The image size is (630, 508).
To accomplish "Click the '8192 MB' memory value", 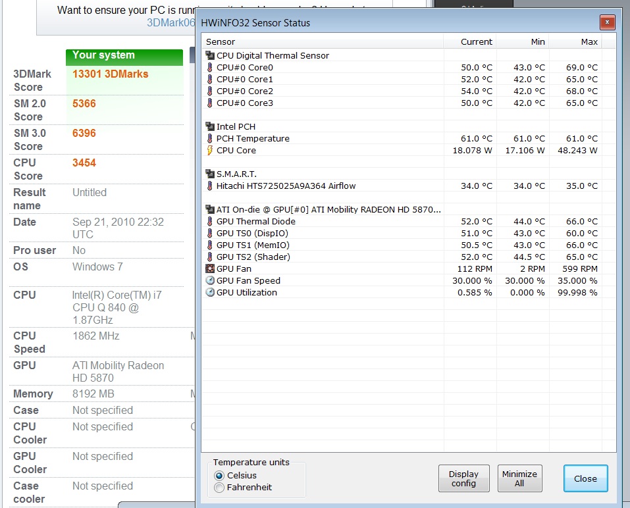I will coord(93,394).
